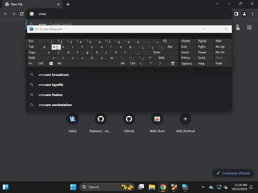
Task: Open the Releases · Jar... shortcut
Action: tap(101, 123)
